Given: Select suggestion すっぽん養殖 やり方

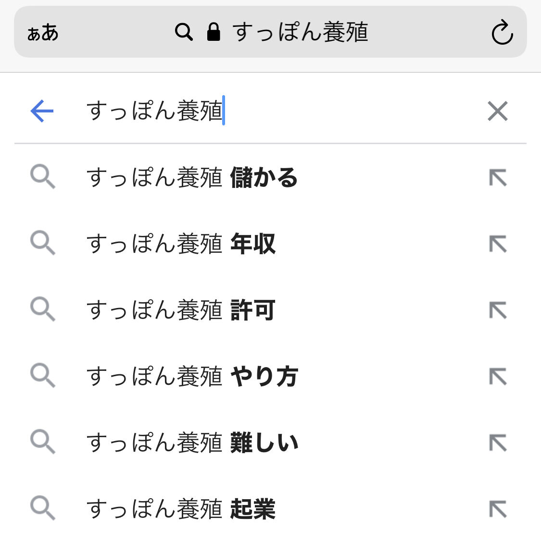Looking at the screenshot, I should pyautogui.click(x=192, y=376).
